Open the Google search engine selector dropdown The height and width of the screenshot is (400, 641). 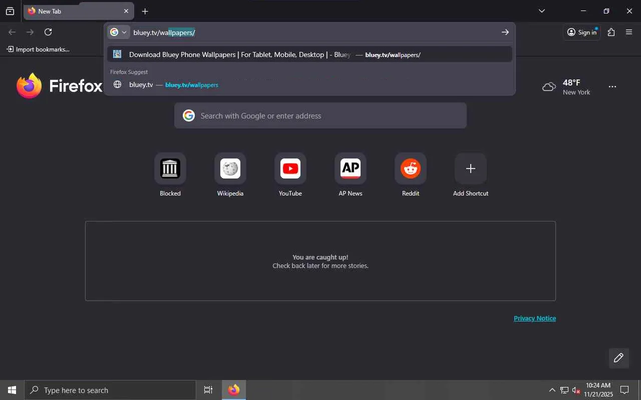[119, 32]
